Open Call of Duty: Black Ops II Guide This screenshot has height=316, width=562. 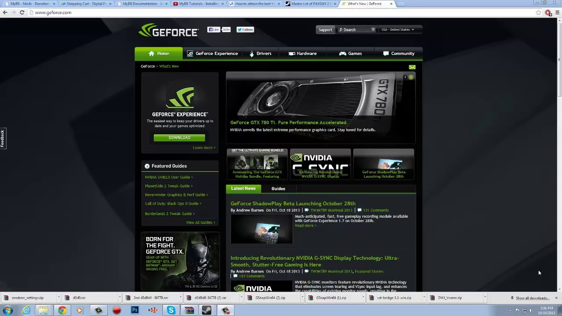tap(173, 204)
